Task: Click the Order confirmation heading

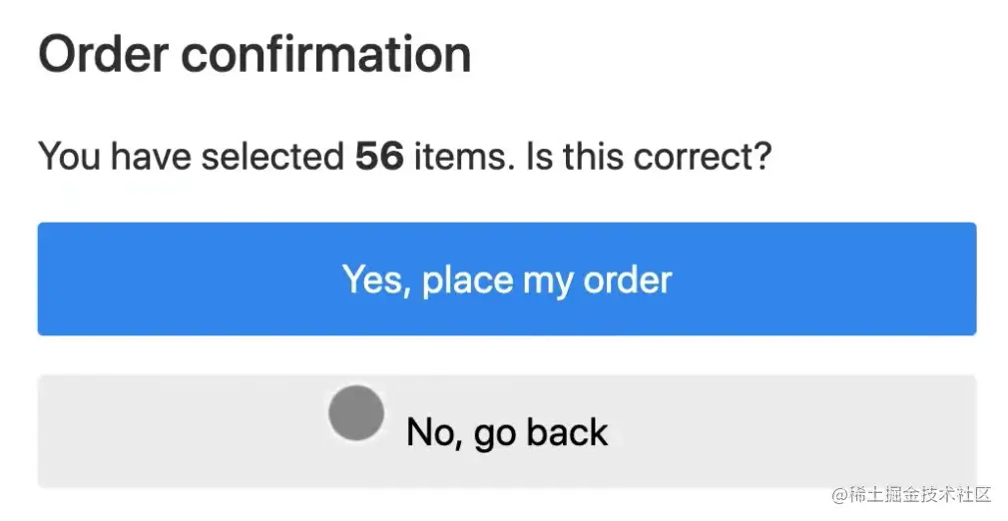Action: coord(254,55)
